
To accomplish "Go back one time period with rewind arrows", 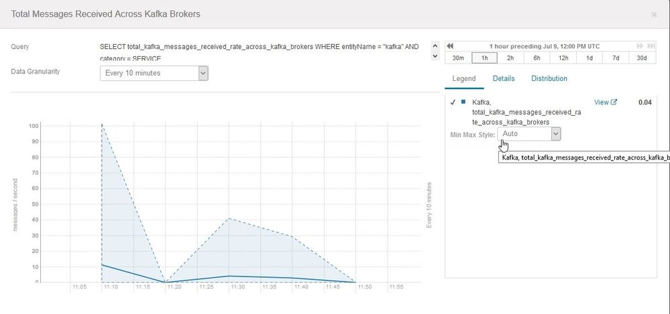I will point(450,46).
